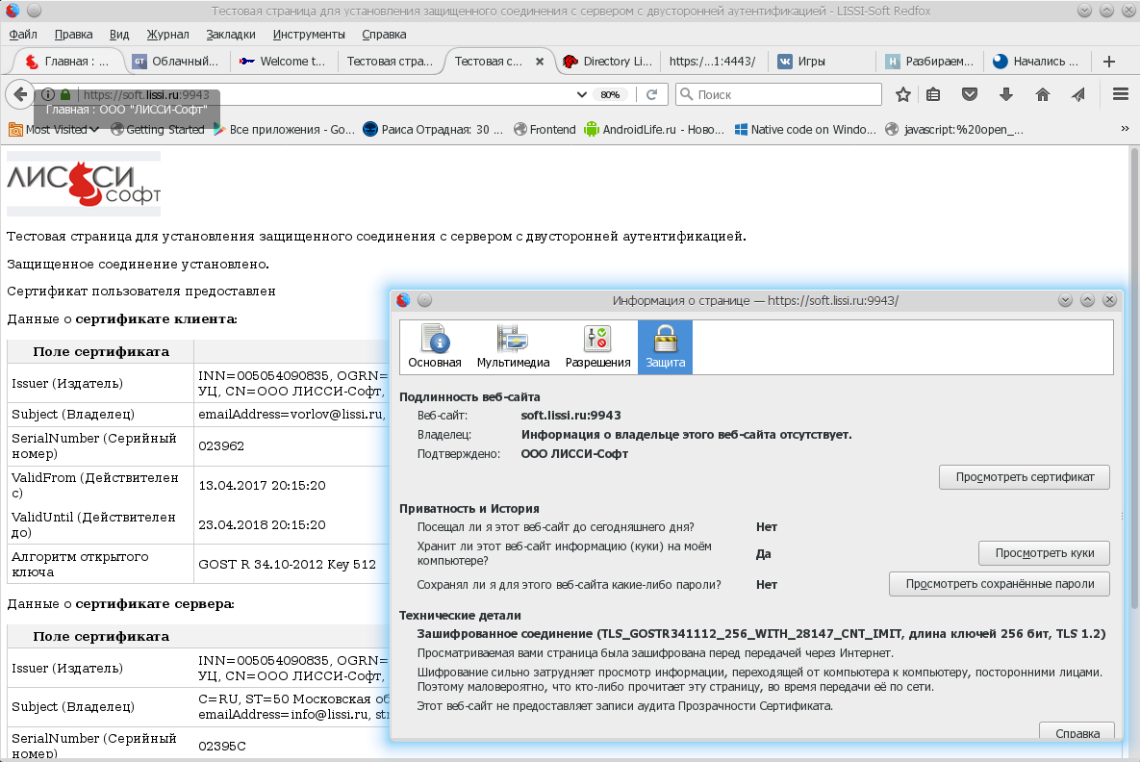Click 'Просмотреть сохранённые пароли' button
The width and height of the screenshot is (1140, 762).
(x=999, y=584)
